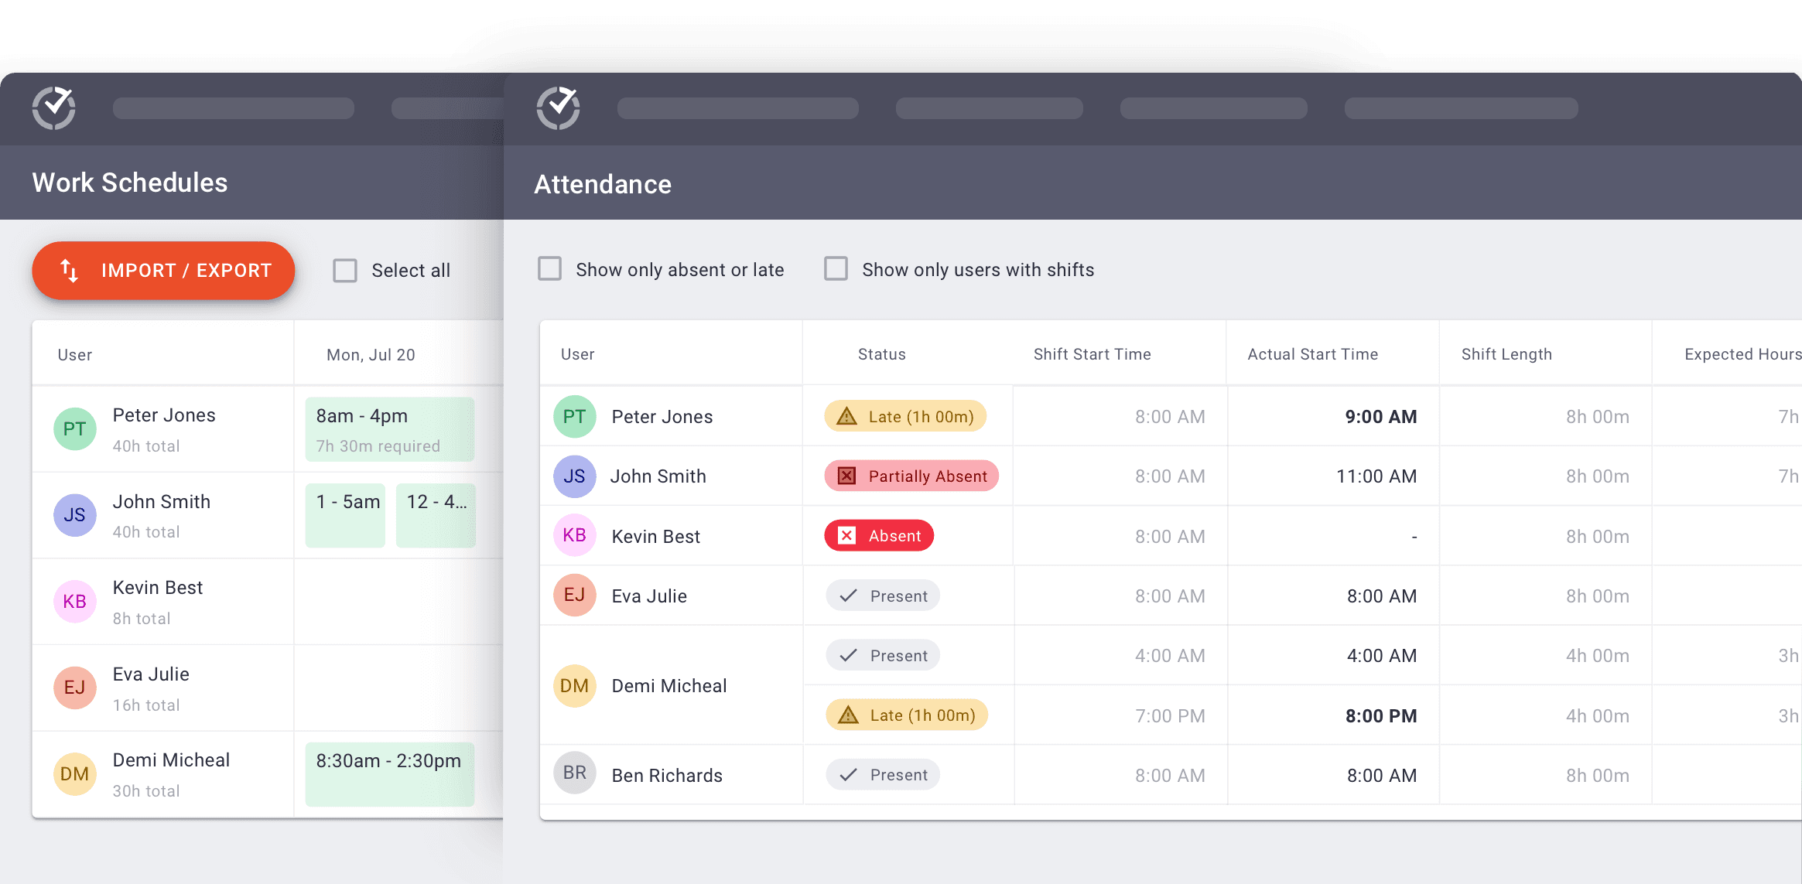Click Kevin Best's red Absent badge

(879, 535)
